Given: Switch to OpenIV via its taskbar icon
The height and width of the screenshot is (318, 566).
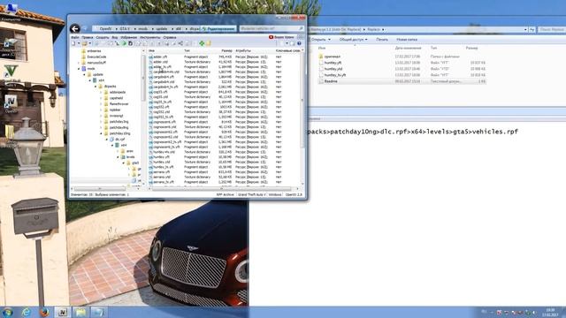Looking at the screenshot, I should (63, 312).
